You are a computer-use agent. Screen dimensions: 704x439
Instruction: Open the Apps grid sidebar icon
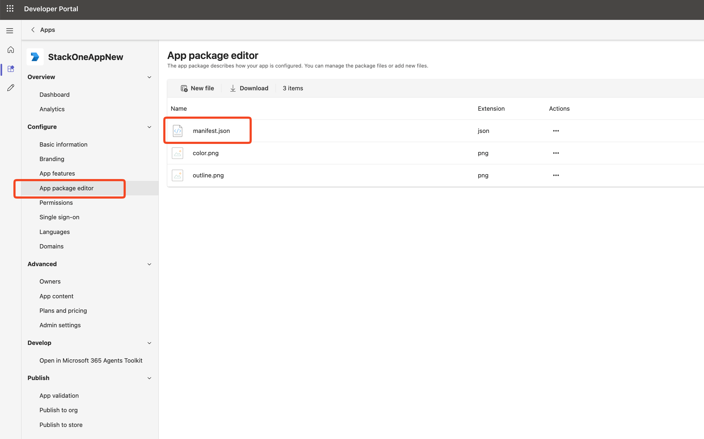click(x=11, y=69)
